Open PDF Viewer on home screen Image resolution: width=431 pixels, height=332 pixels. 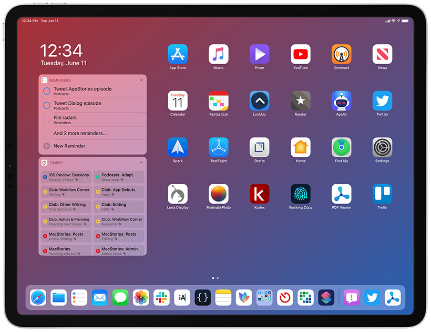click(x=342, y=194)
